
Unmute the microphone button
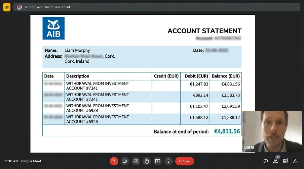pos(114,161)
